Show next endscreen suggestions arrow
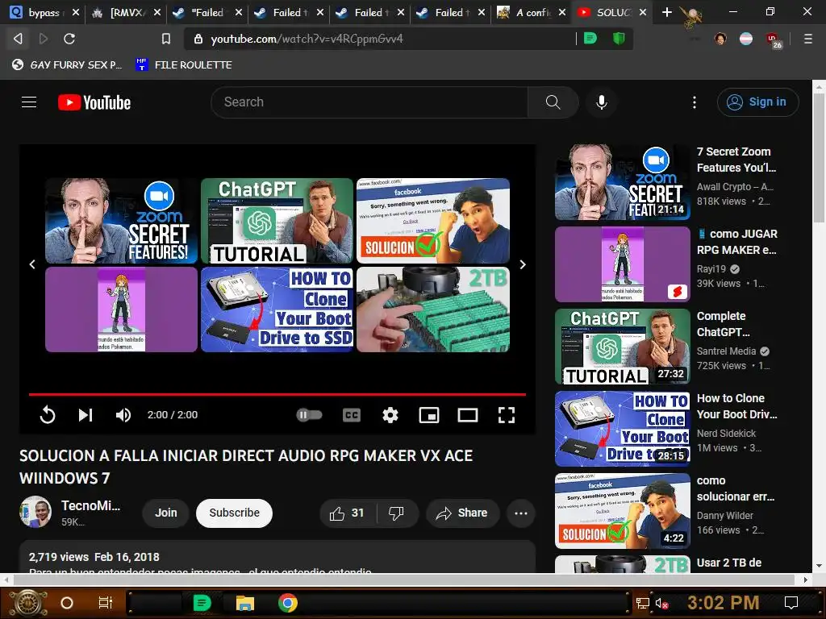This screenshot has height=619, width=826. (x=523, y=264)
